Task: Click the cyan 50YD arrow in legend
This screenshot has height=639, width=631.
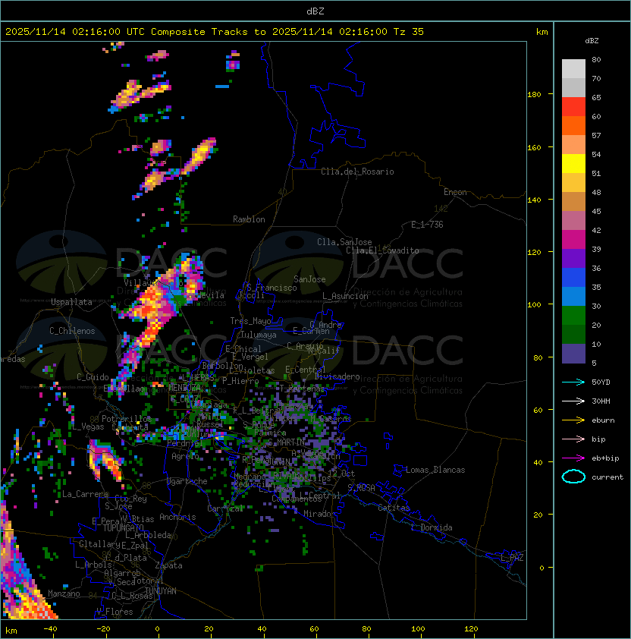Action: tap(573, 382)
